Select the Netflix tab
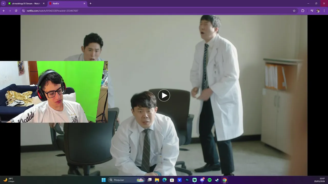The image size is (328, 184). click(x=67, y=4)
